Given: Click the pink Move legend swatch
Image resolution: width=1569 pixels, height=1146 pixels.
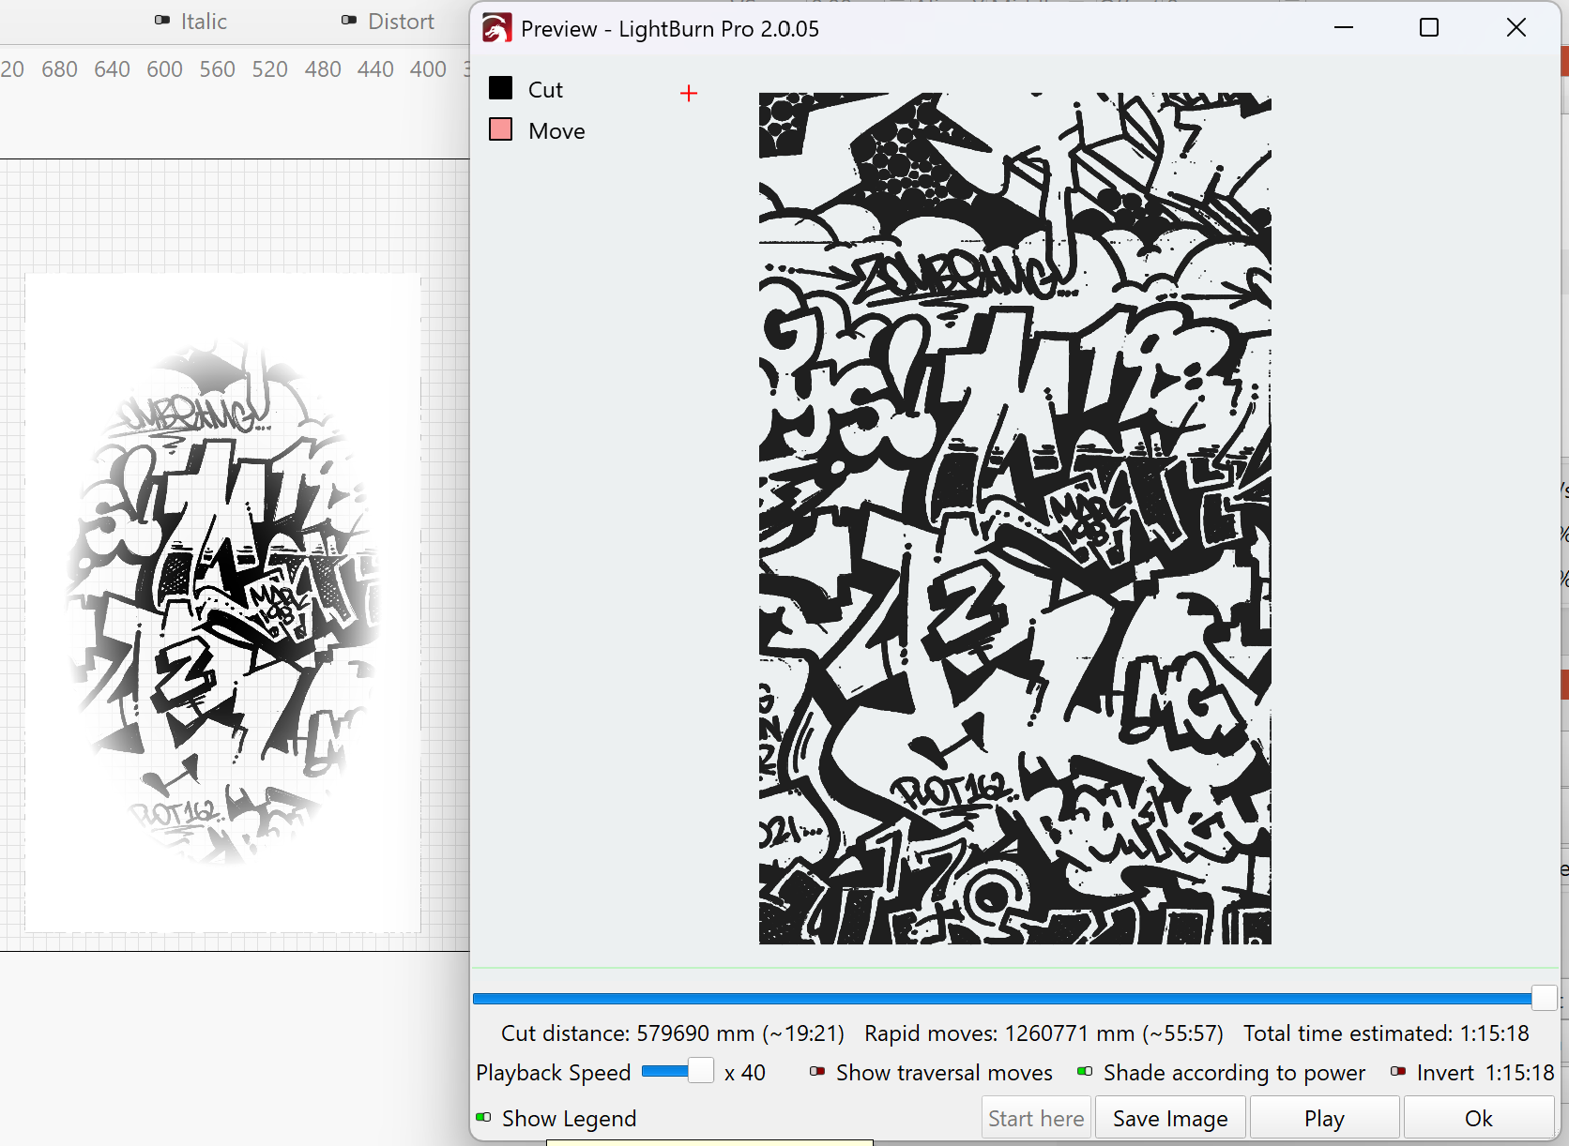Looking at the screenshot, I should point(501,129).
